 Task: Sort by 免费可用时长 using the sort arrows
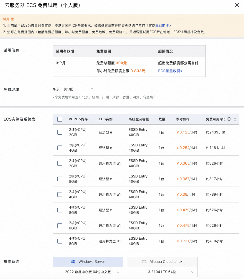pyautogui.click(x=235, y=119)
